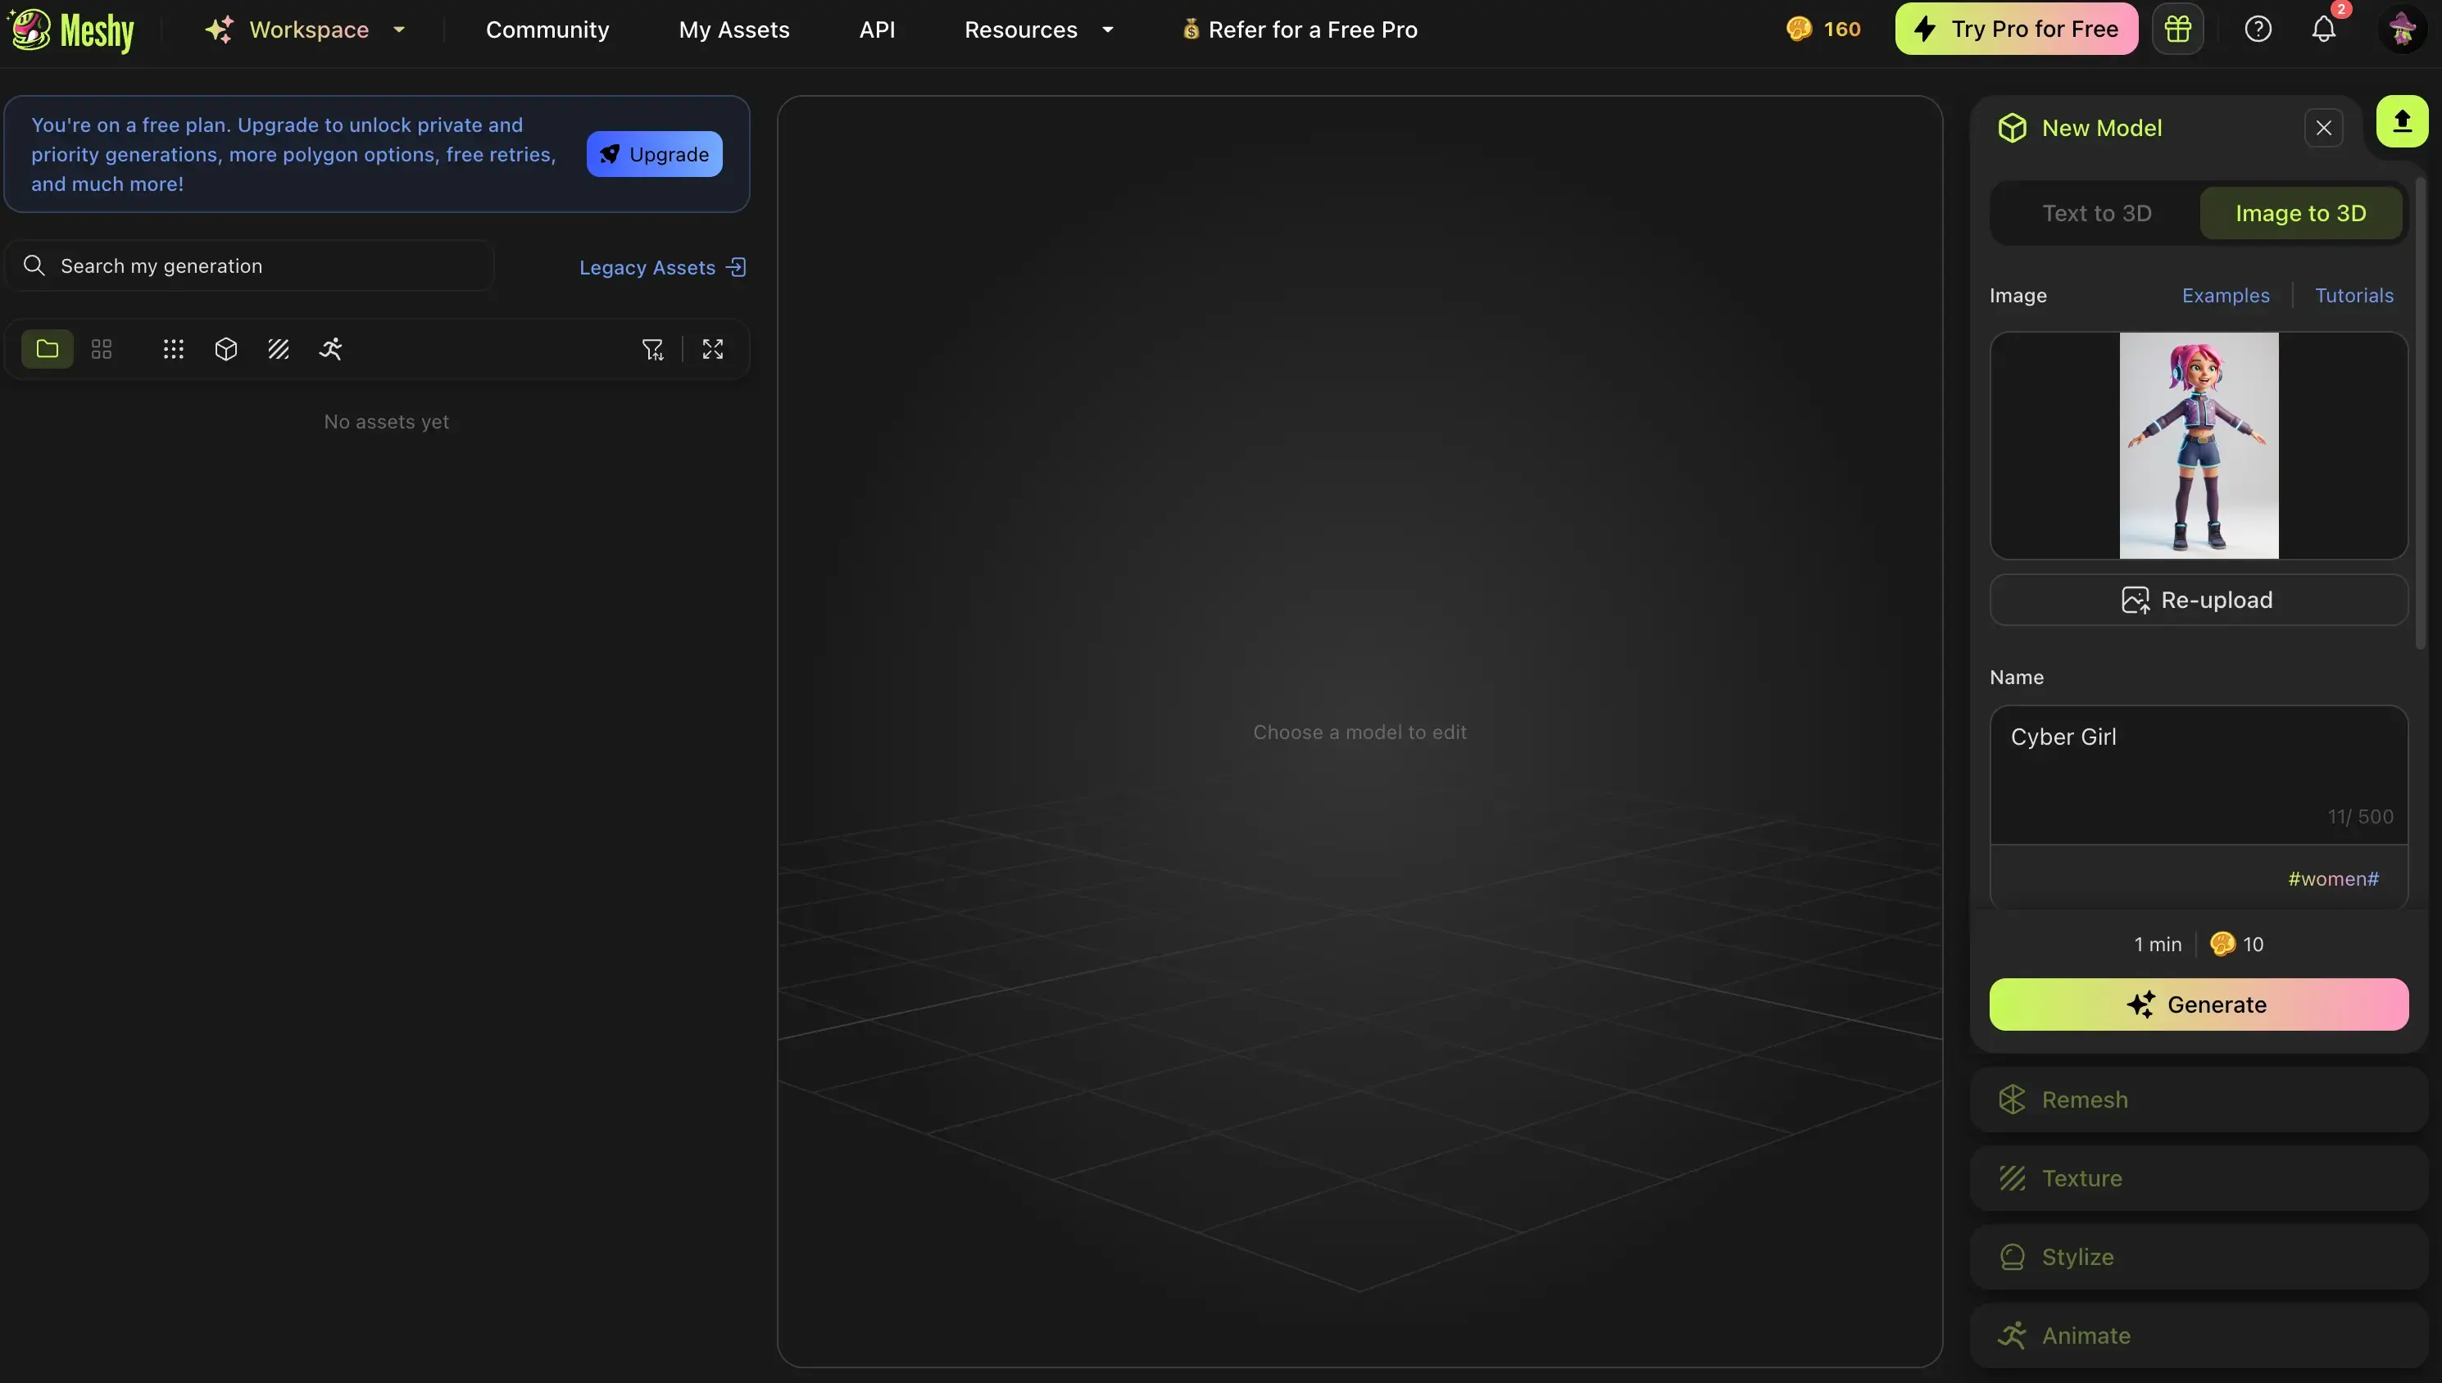Select the folder view toggle
Viewport: 2442px width, 1383px height.
pos(47,348)
